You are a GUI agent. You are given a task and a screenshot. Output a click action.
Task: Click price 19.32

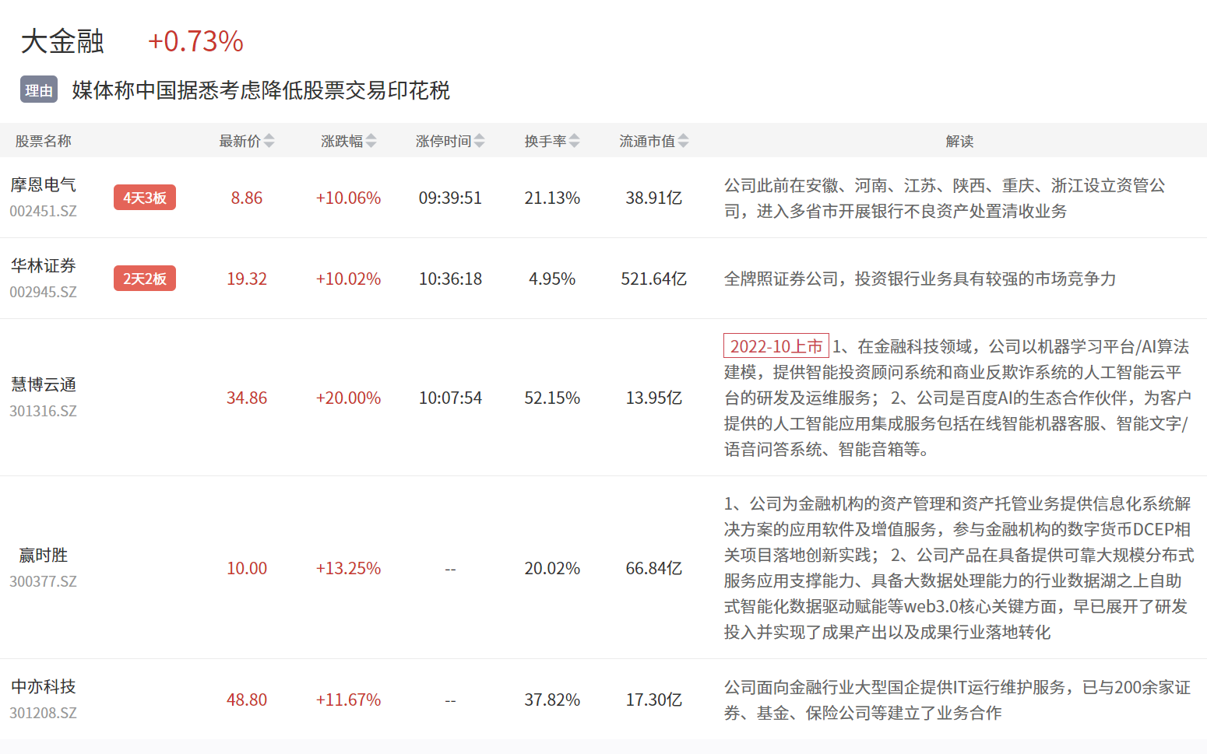(x=247, y=279)
